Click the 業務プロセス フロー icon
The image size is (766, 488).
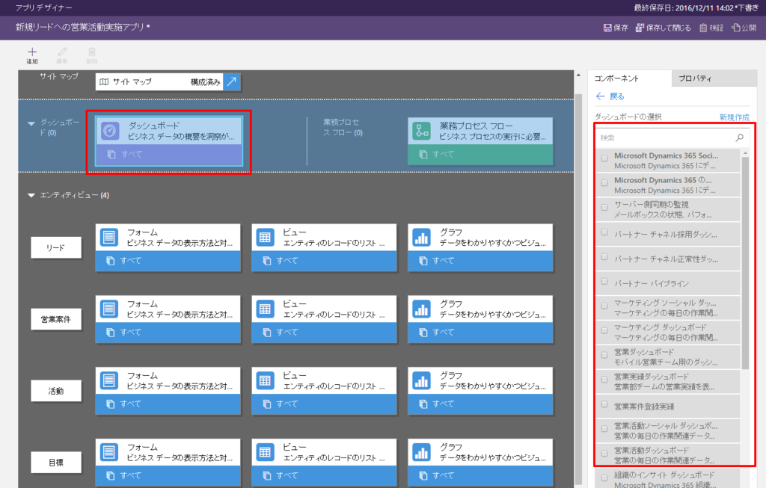pyautogui.click(x=421, y=131)
